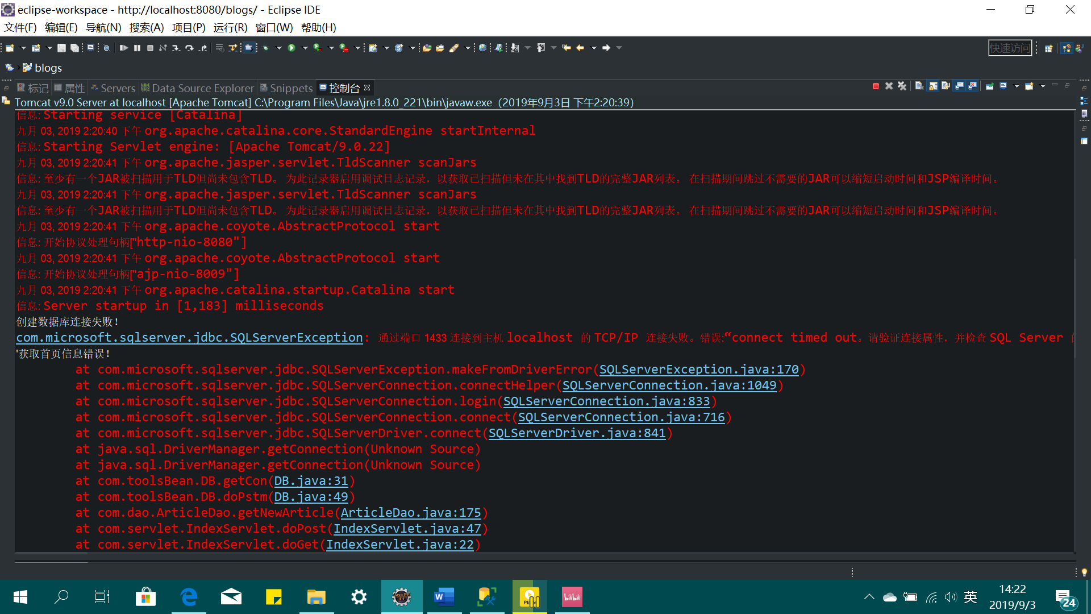Open Word from the taskbar
The image size is (1091, 614).
[x=444, y=597]
